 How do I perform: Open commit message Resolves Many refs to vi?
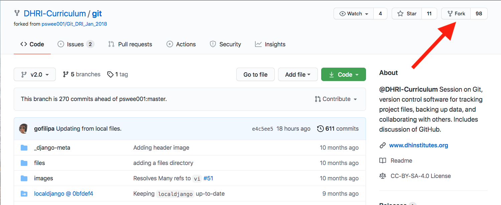[x=167, y=178]
